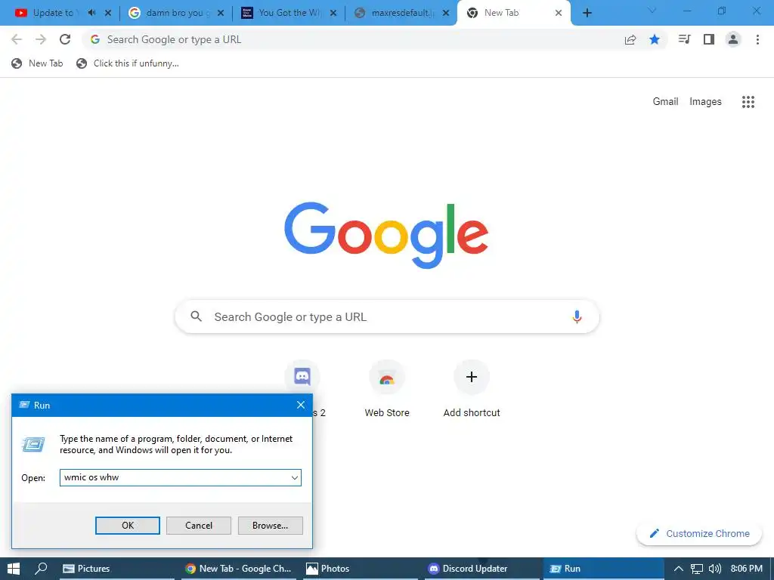Viewport: 774px width, 580px height.
Task: Mute the YouTube tab audio icon
Action: (x=91, y=13)
